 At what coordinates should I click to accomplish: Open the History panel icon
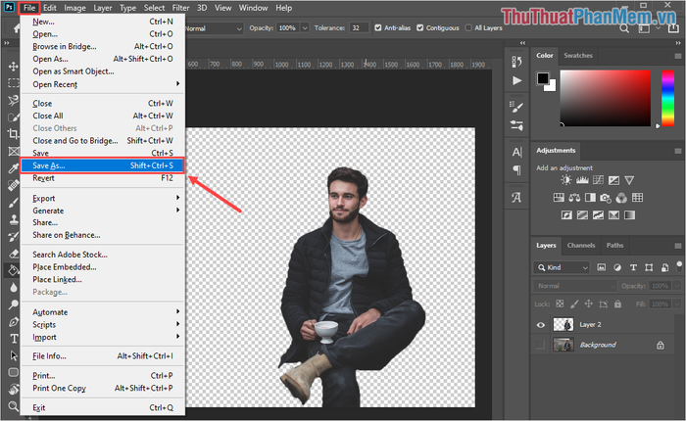(x=516, y=62)
